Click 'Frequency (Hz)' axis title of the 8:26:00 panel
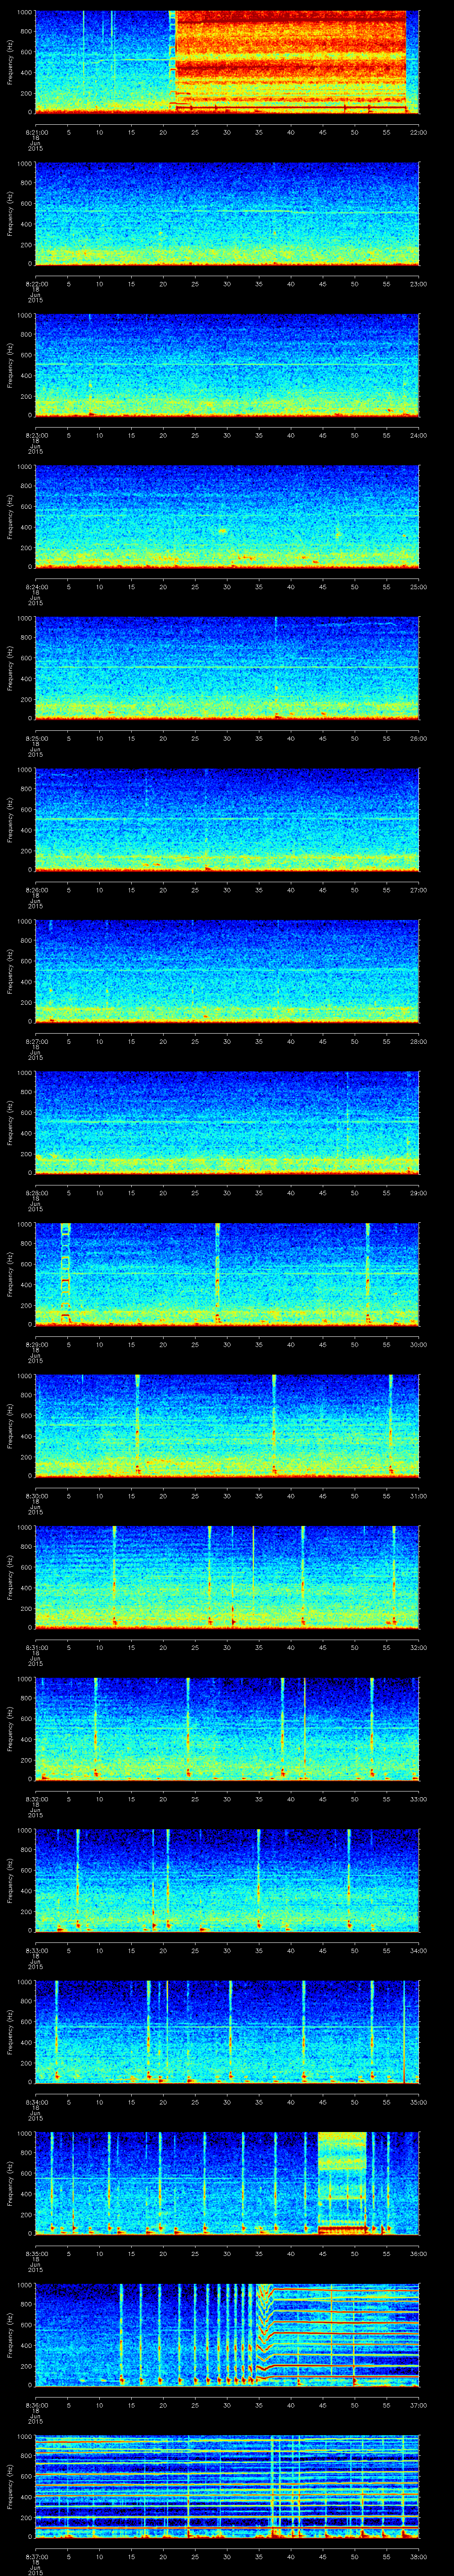This screenshot has height=2576, width=454. pyautogui.click(x=10, y=820)
